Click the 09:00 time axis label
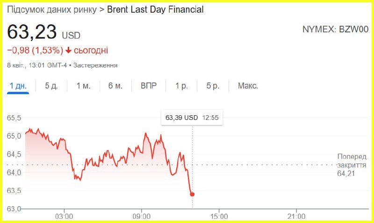 click(142, 216)
